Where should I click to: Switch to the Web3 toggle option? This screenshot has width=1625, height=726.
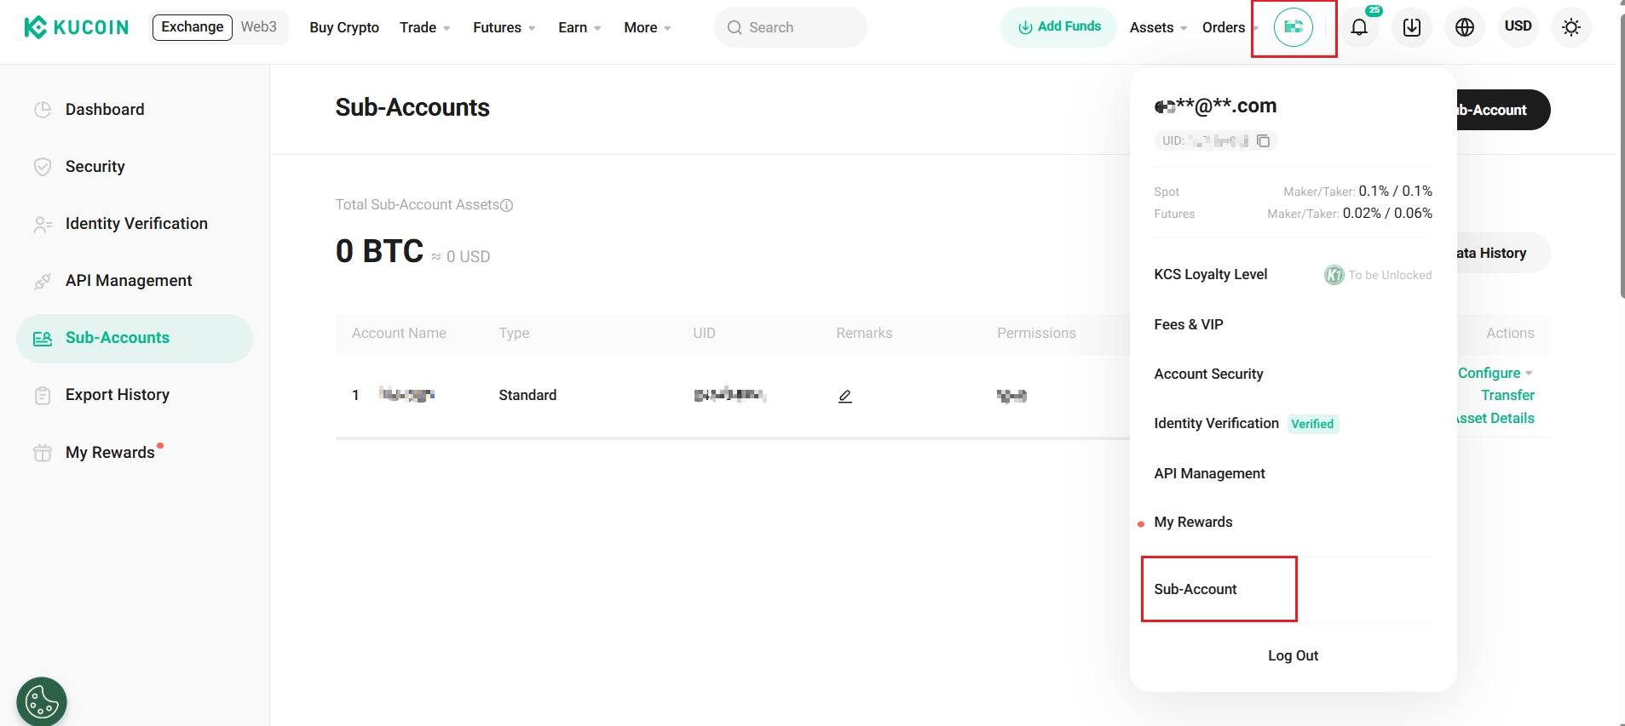point(259,27)
